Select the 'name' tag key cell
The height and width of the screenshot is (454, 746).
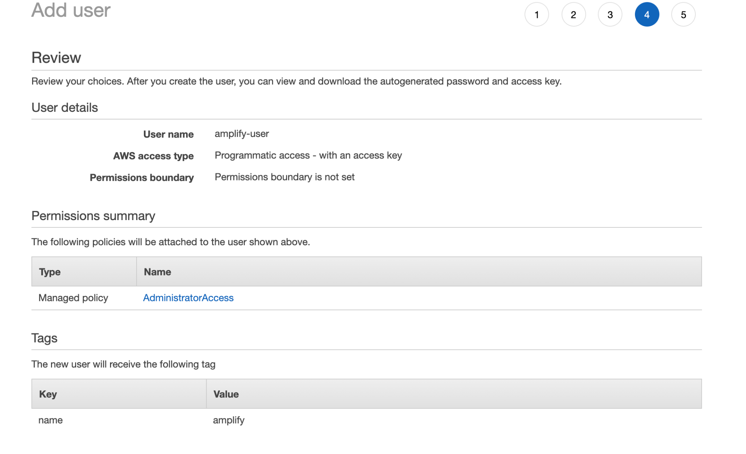[x=51, y=420]
